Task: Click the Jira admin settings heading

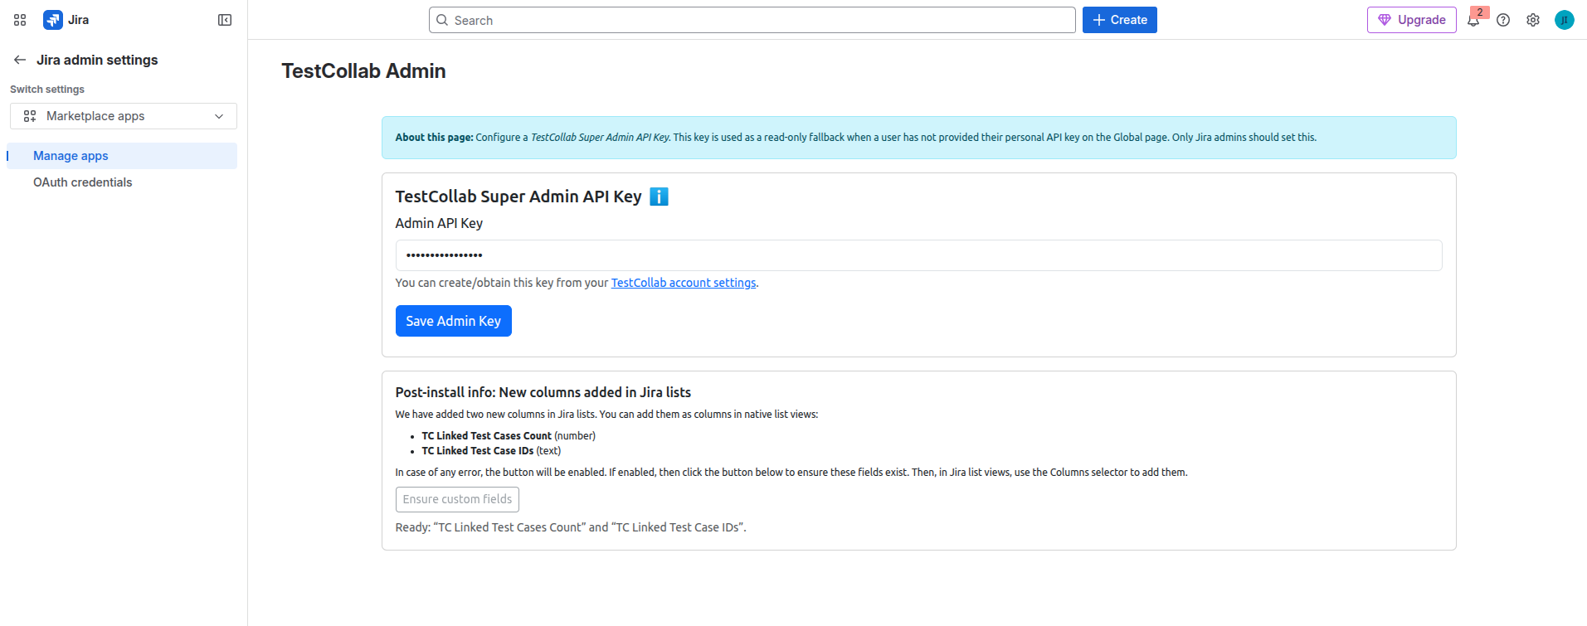Action: tap(97, 60)
